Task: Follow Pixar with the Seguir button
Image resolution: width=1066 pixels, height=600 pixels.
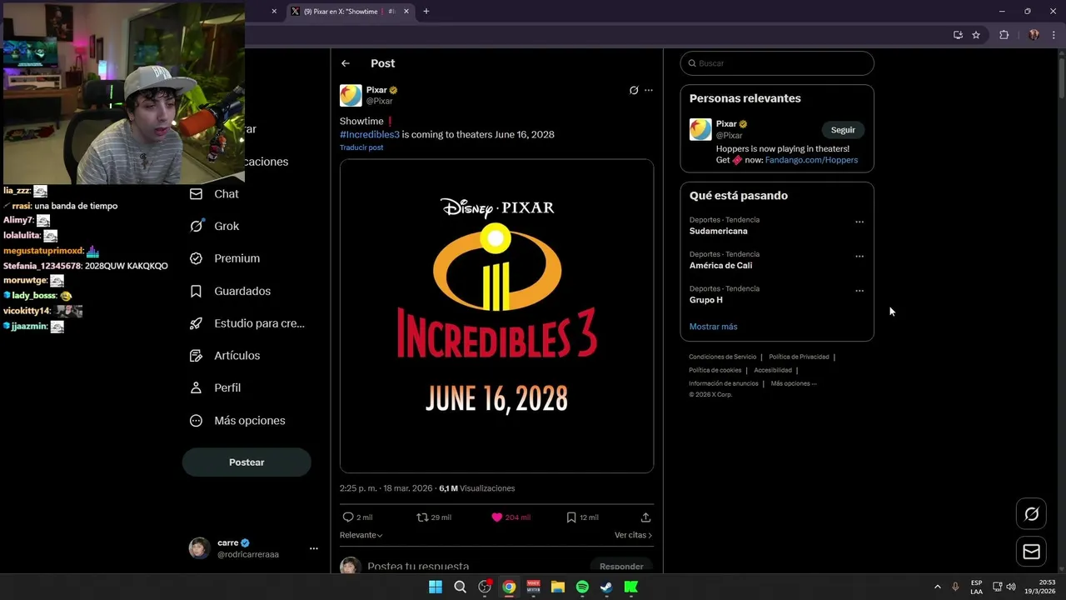Action: pos(843,130)
